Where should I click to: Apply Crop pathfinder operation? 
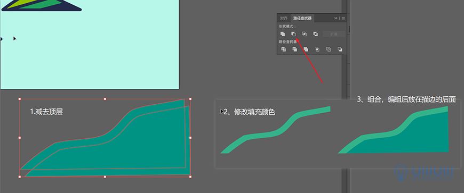[317, 49]
